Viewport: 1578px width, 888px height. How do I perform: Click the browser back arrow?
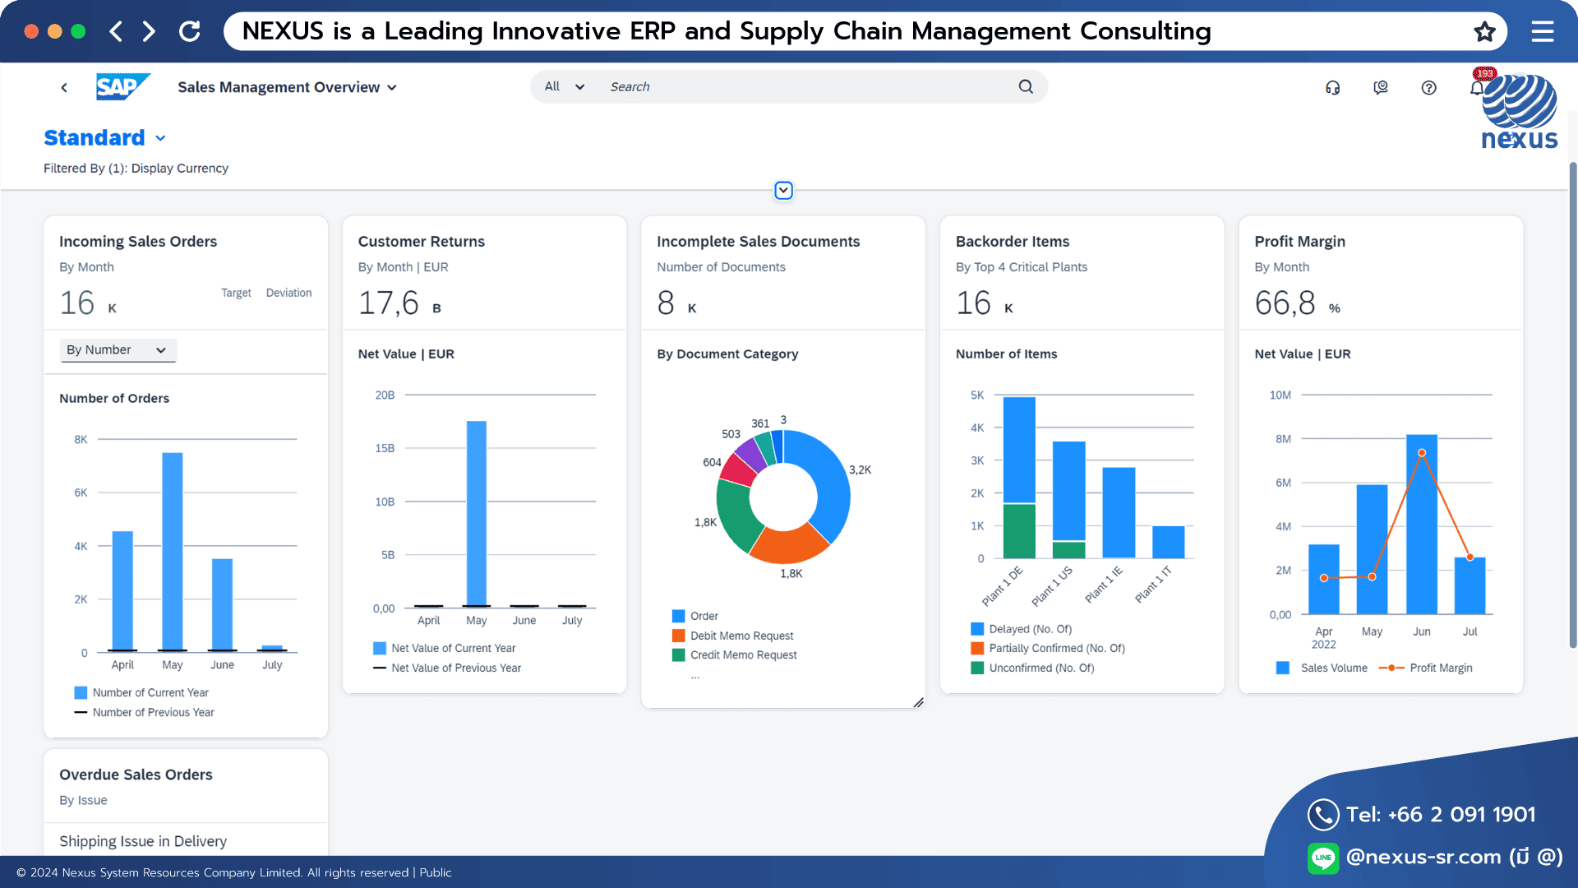pyautogui.click(x=116, y=31)
